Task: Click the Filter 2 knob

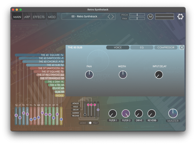Action: pos(126,114)
